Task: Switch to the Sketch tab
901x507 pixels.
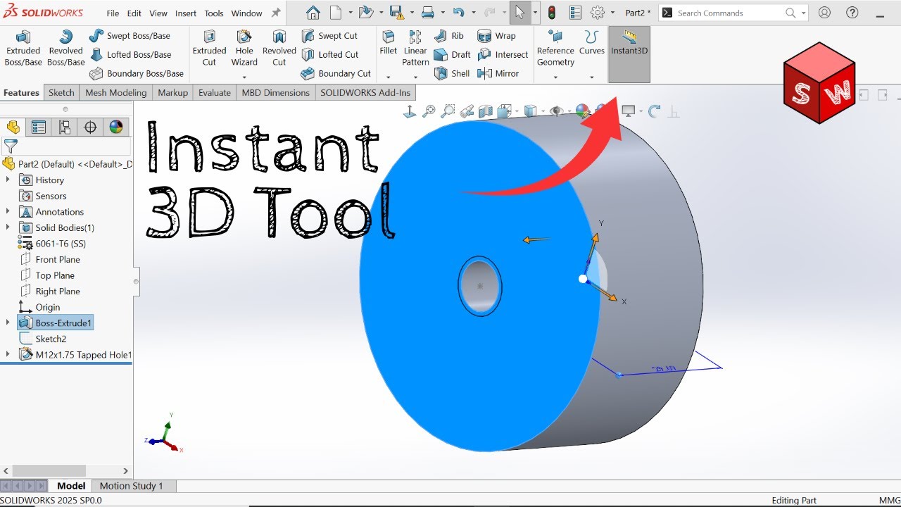Action: [61, 92]
